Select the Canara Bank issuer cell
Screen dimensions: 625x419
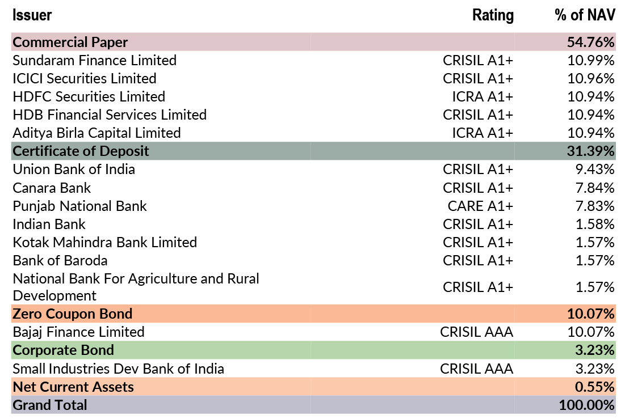tap(52, 188)
